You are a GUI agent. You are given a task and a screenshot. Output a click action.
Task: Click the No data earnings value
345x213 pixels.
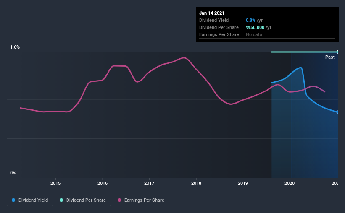[254, 34]
